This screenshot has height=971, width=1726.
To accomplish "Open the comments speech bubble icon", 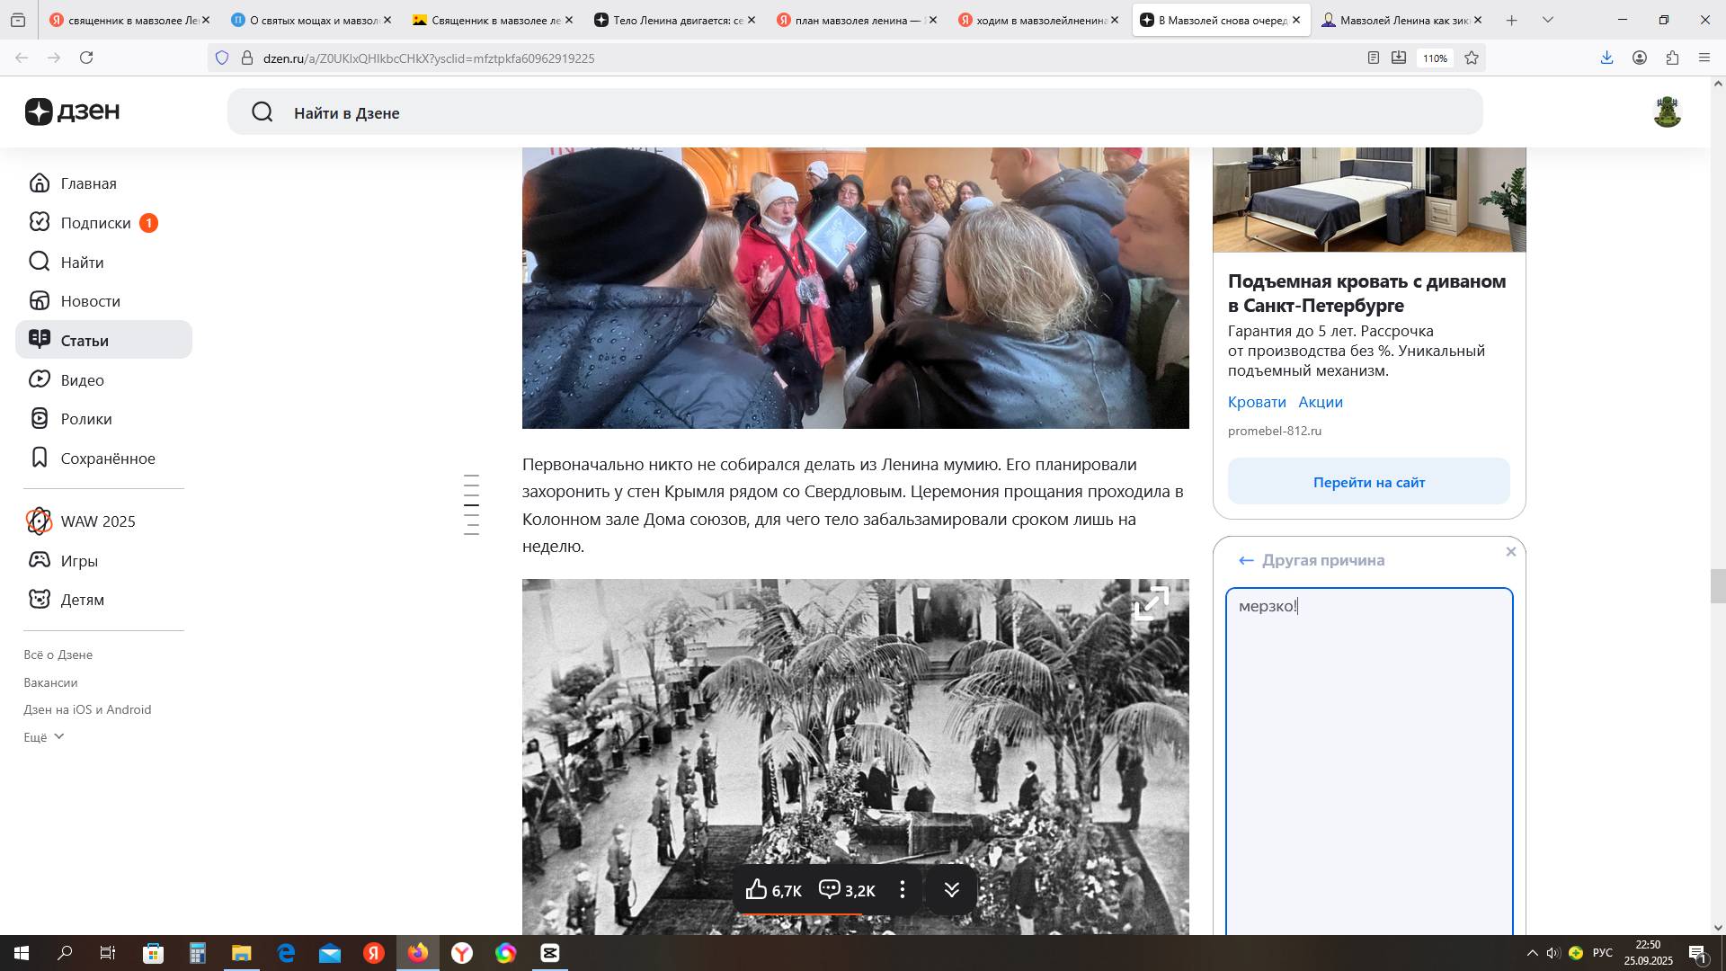I will [829, 890].
